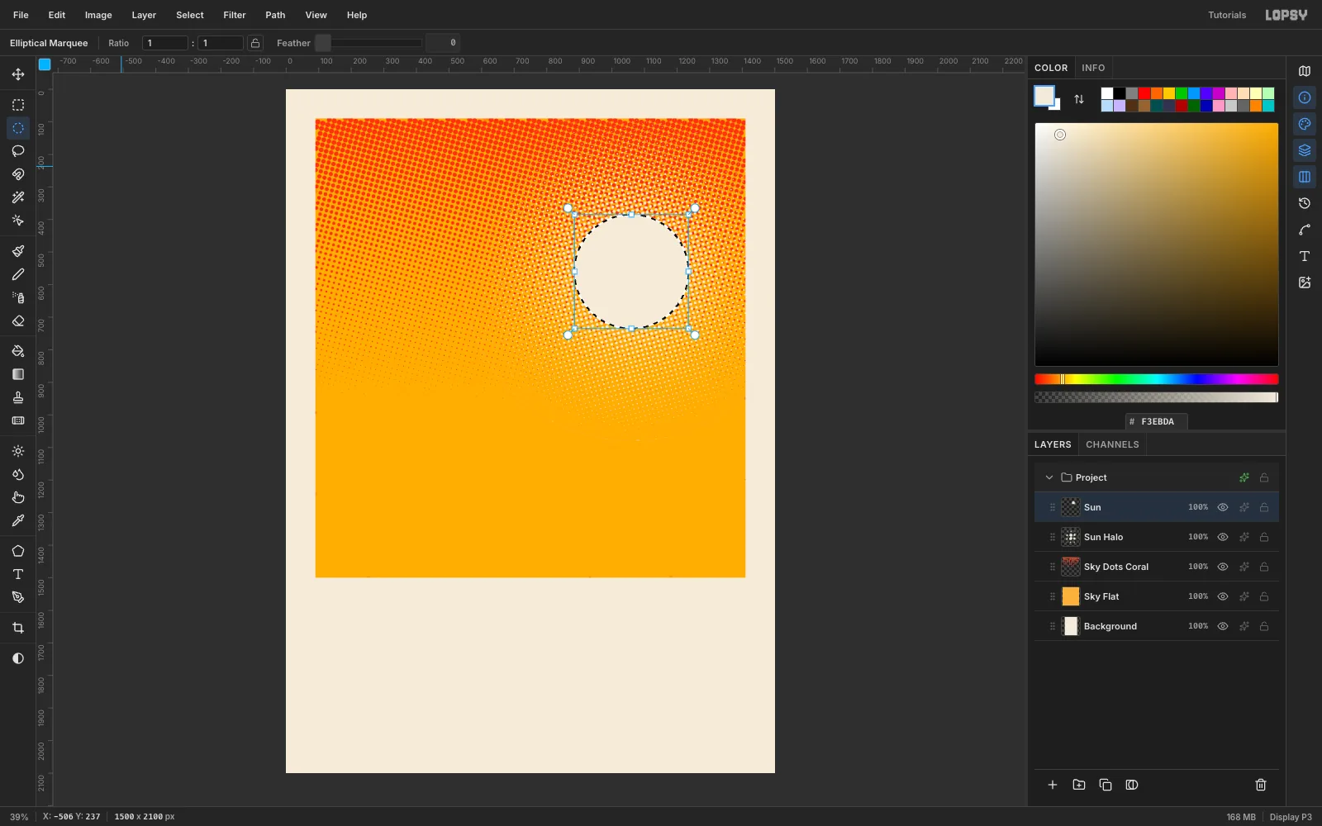Toggle the ratio lock in options bar
The width and height of the screenshot is (1322, 826).
click(x=256, y=43)
